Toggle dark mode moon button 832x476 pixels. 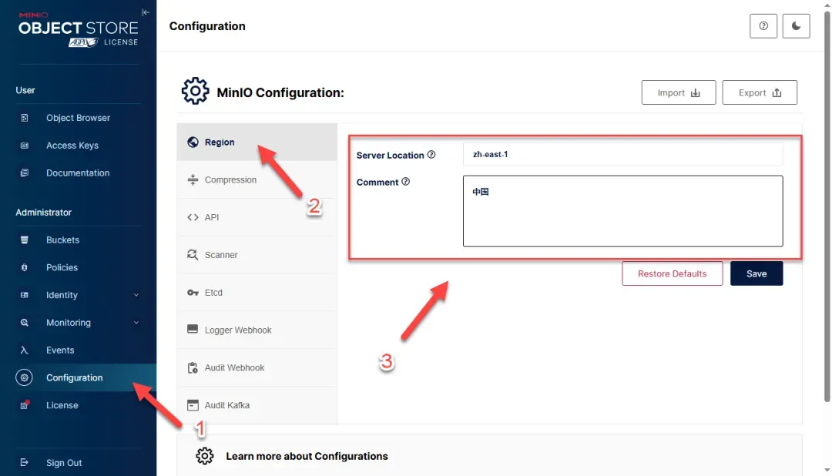coord(796,26)
